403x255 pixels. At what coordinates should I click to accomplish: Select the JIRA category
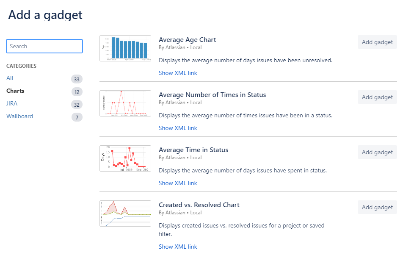point(12,103)
